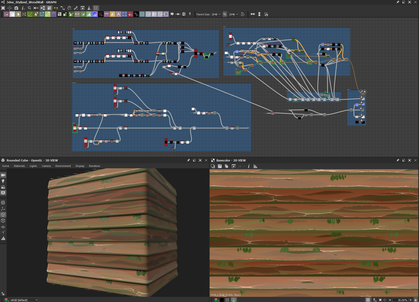
Task: Add a Blend node from the node toolbar
Action: [12, 14]
